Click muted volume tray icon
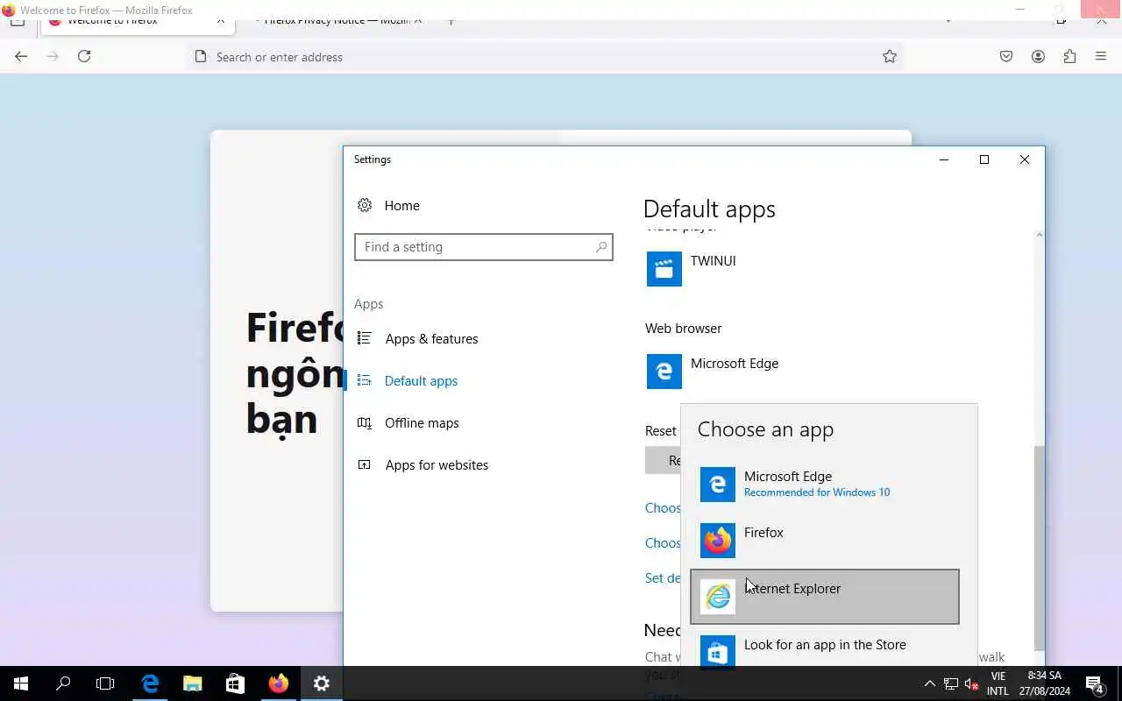The image size is (1122, 701). [x=971, y=683]
